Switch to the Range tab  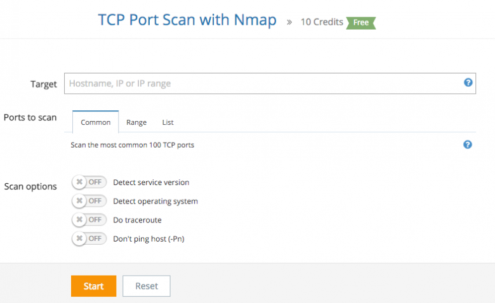(x=136, y=122)
